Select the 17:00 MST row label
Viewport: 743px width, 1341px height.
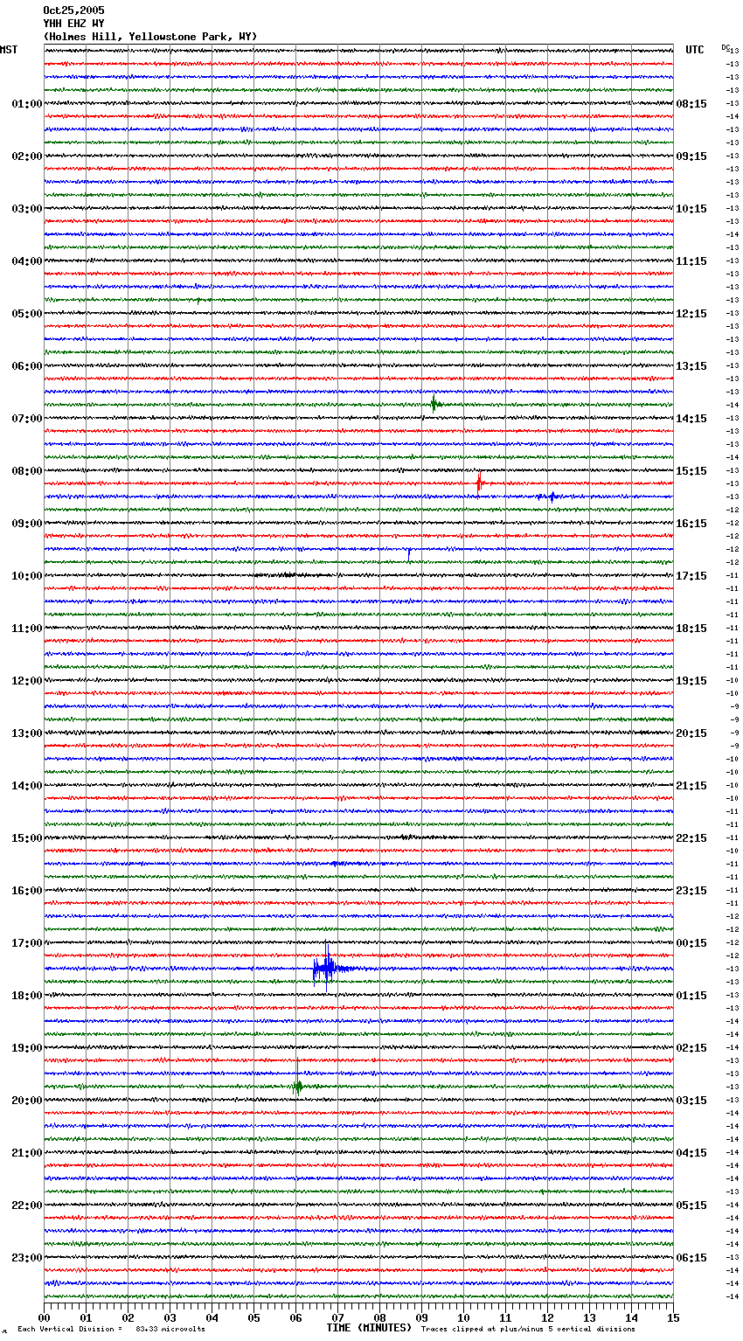(26, 943)
